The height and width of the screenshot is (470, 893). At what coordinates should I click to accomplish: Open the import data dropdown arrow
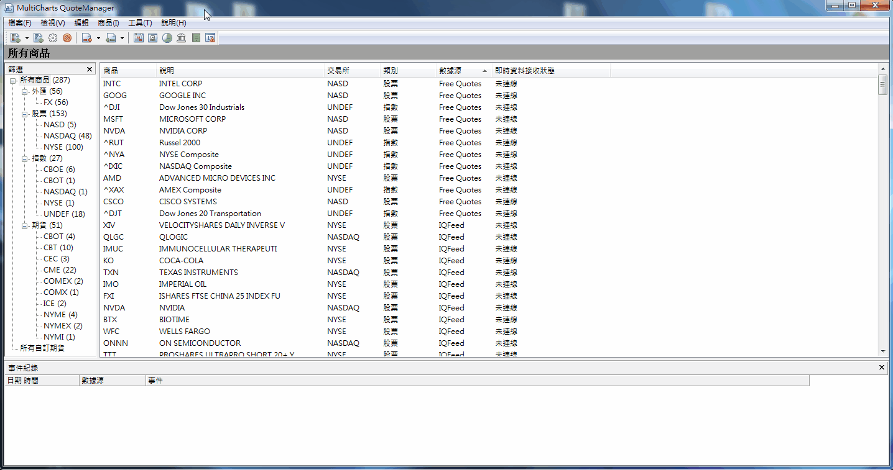pyautogui.click(x=122, y=38)
